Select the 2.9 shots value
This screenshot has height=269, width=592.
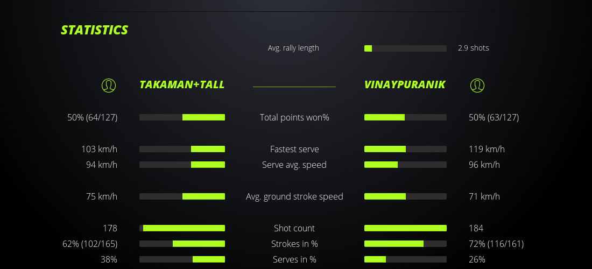pyautogui.click(x=474, y=48)
